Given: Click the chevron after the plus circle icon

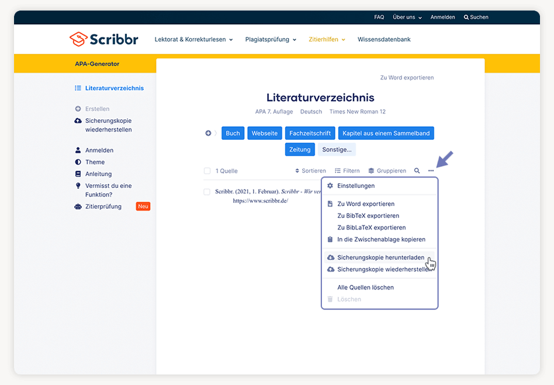Looking at the screenshot, I should click(x=216, y=133).
